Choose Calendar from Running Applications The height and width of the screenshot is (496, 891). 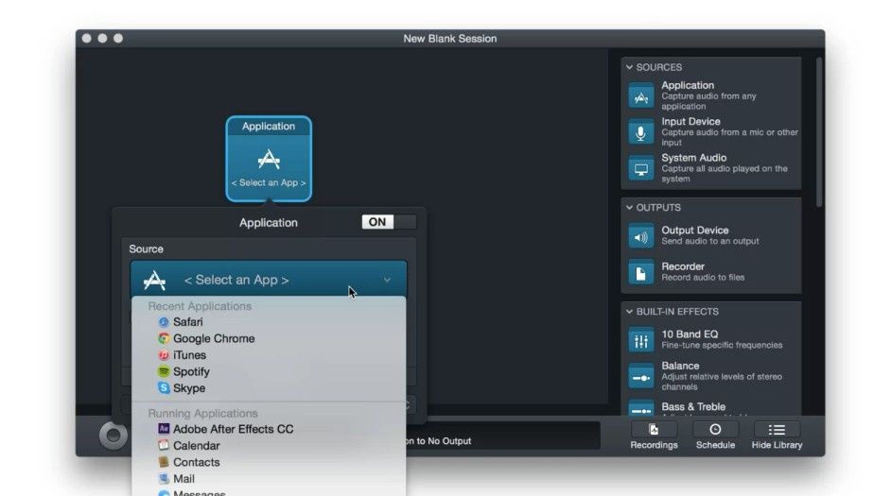269,446
